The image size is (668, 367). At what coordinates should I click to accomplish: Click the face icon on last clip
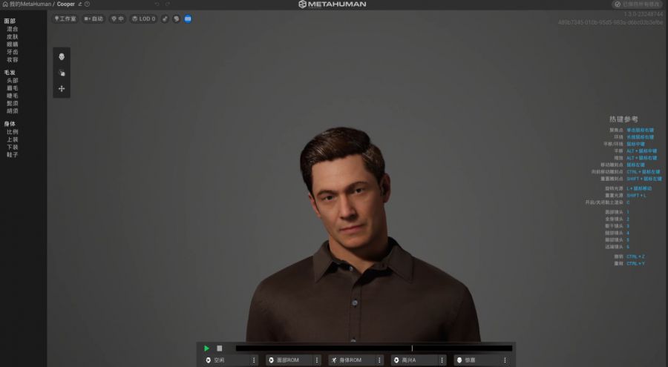click(x=459, y=360)
